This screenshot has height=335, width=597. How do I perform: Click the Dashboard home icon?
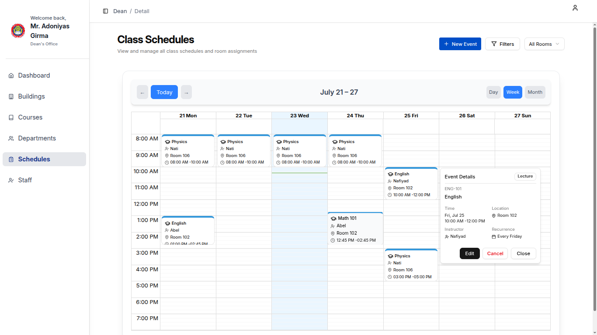[x=11, y=75]
